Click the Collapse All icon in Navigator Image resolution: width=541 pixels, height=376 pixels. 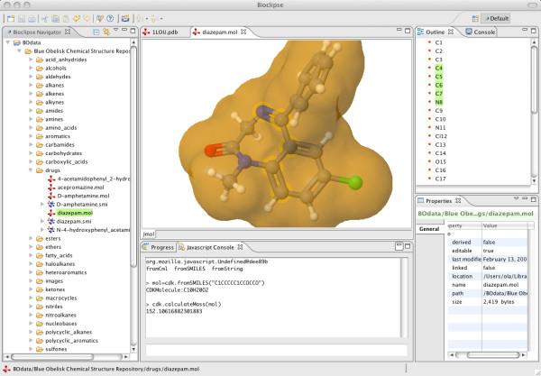pos(96,32)
